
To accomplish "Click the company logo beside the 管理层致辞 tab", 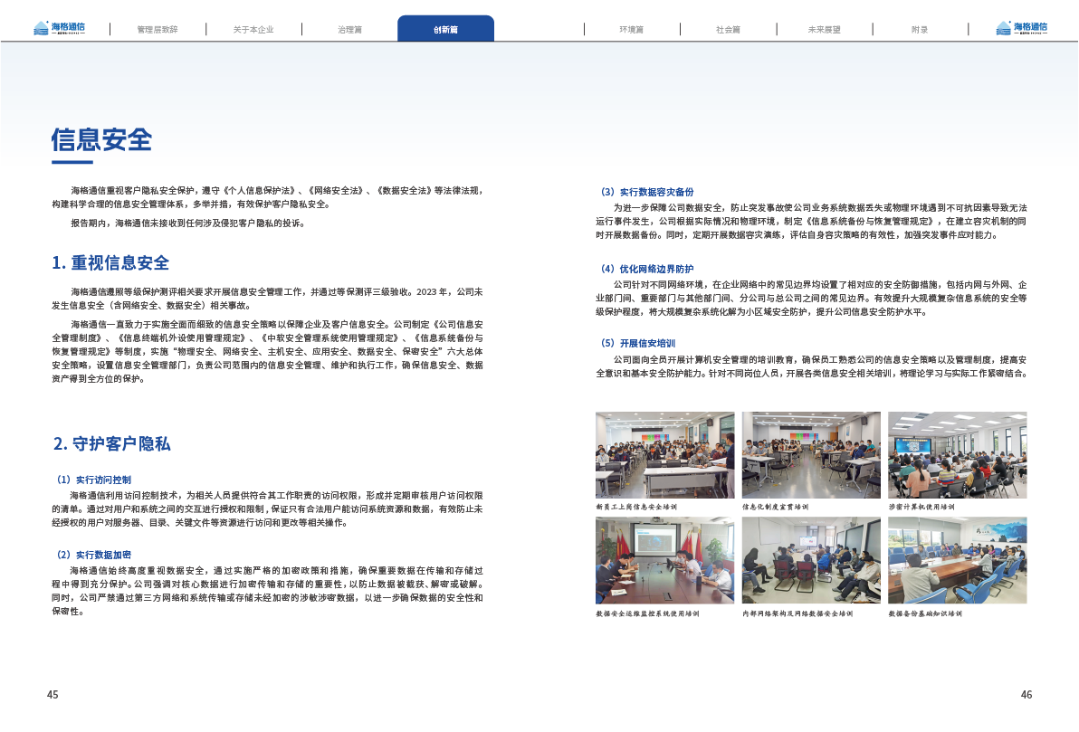I will coord(58,28).
